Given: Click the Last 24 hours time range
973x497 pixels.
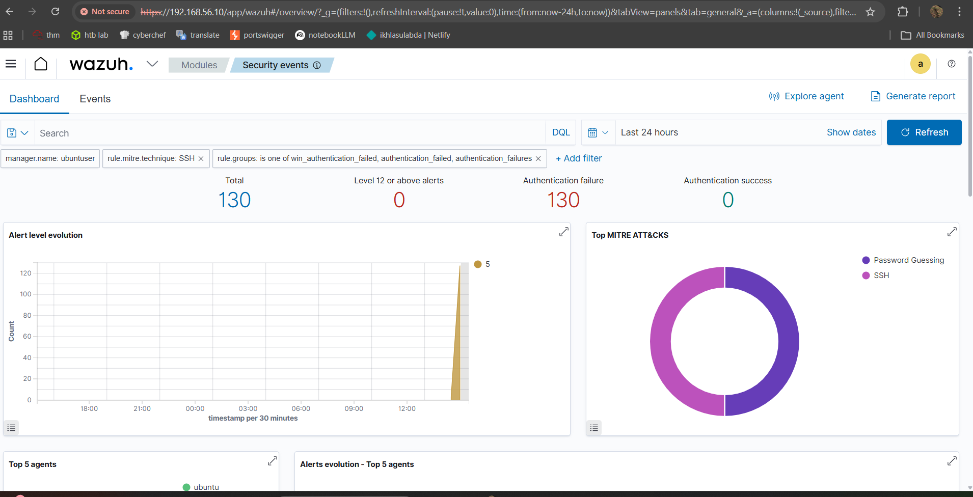Looking at the screenshot, I should click(650, 132).
